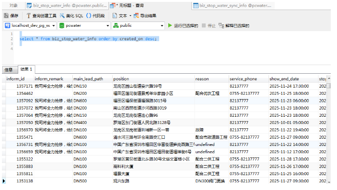The width and height of the screenshot is (337, 190).
Task: Click the current row arrow indicator at 1353138
Action: [4, 181]
